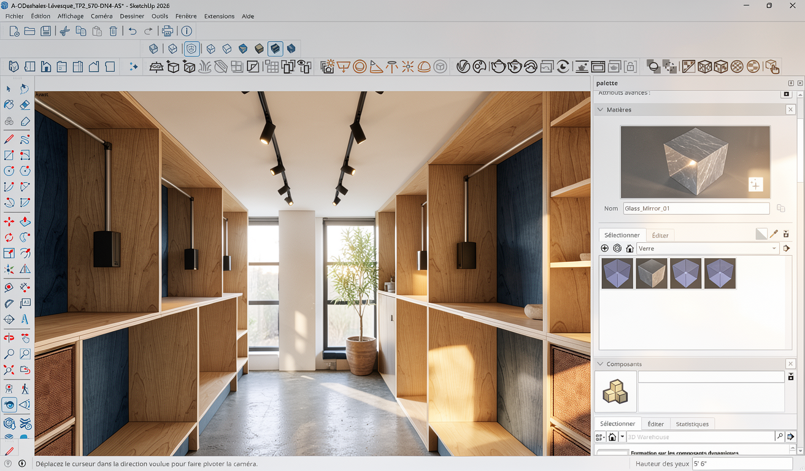The width and height of the screenshot is (805, 471).
Task: Collapse the Composants panel section
Action: pyautogui.click(x=600, y=364)
